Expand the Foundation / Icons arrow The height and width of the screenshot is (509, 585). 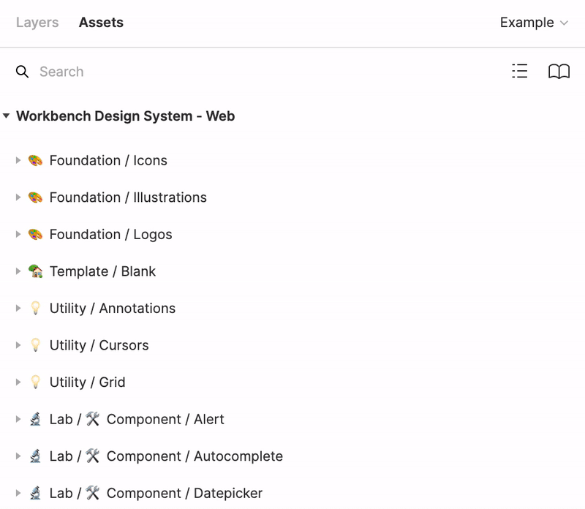pos(18,160)
